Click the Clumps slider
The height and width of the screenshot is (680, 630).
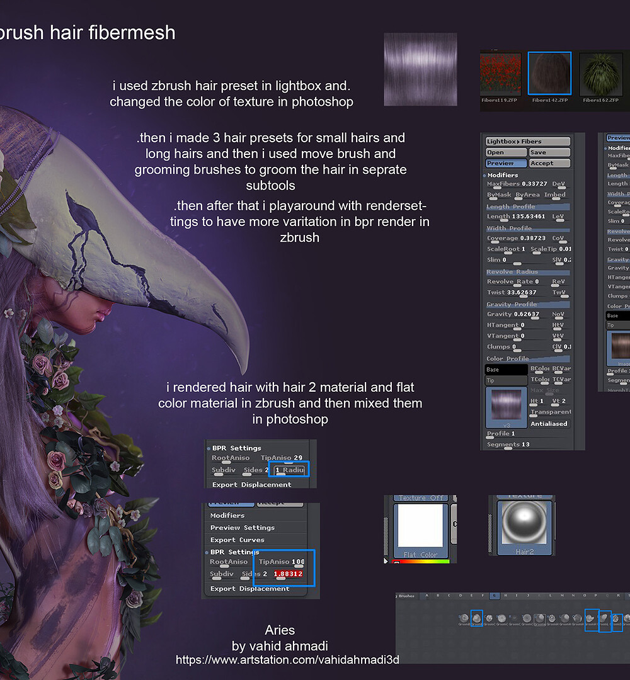point(518,347)
